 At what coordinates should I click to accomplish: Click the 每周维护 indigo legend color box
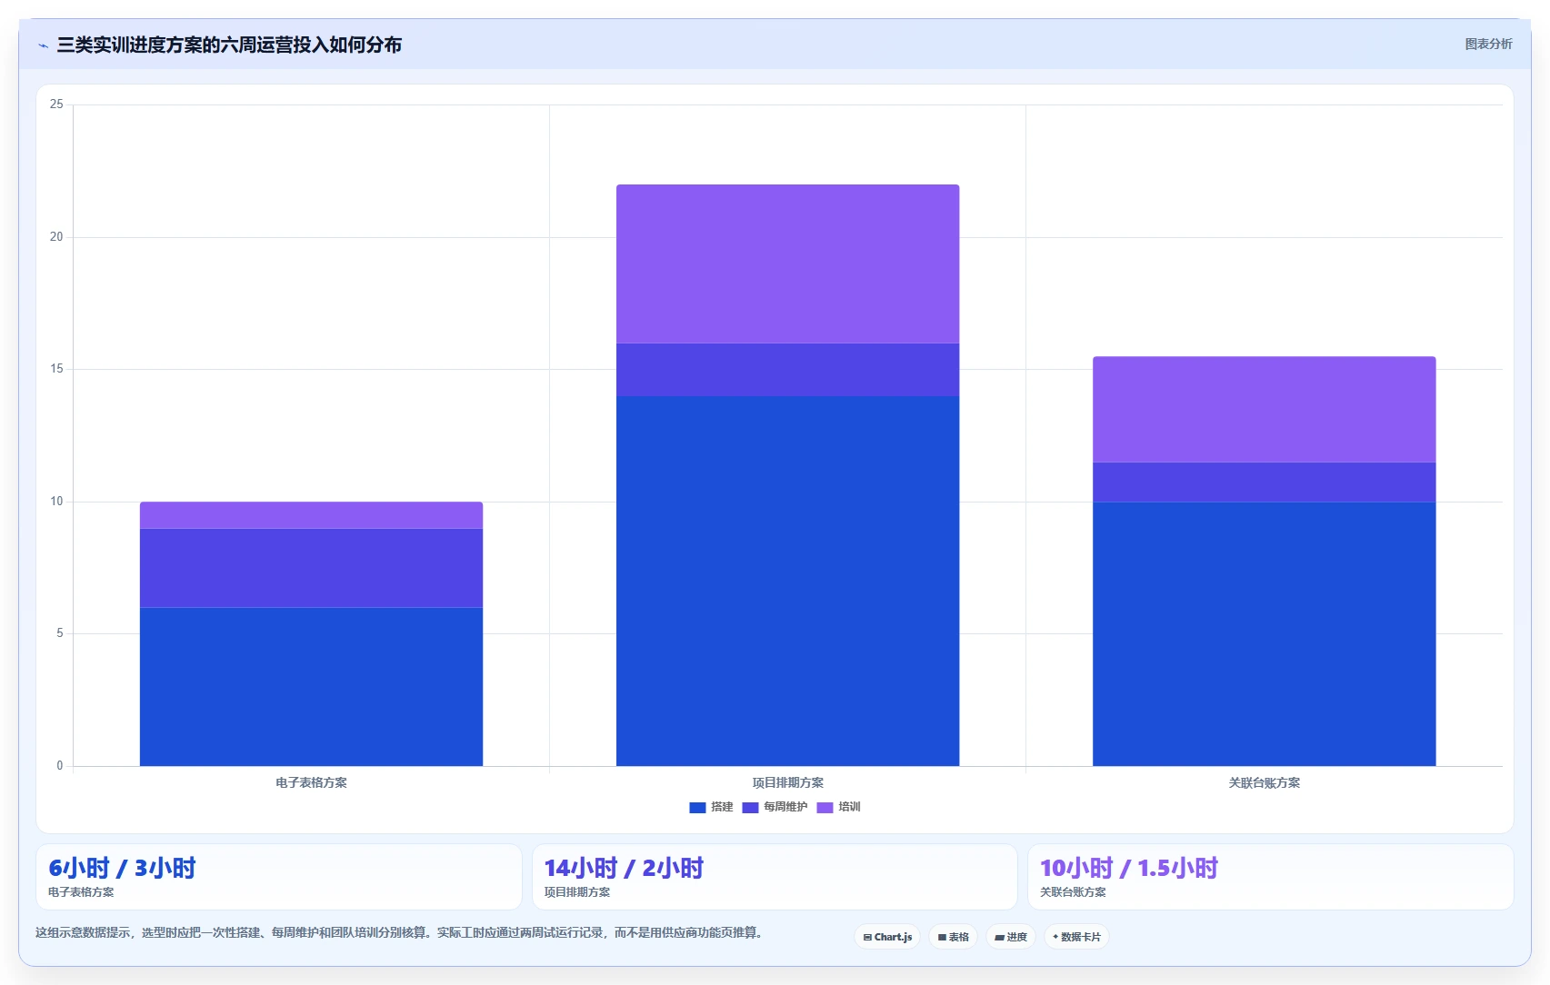[750, 807]
